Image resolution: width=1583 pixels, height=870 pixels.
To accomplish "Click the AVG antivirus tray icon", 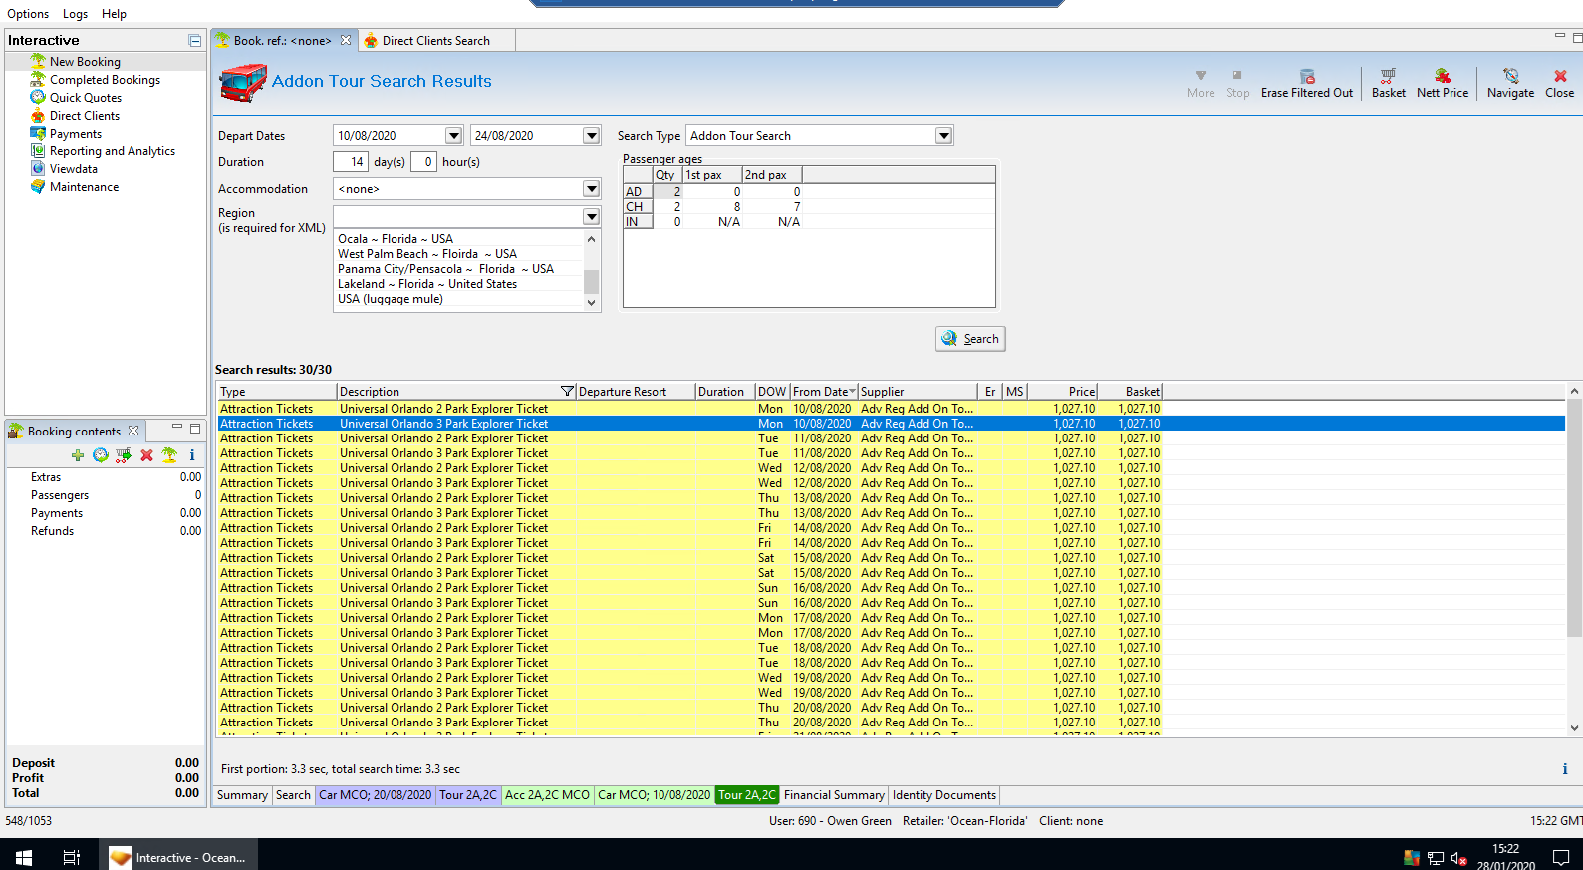I will click(1412, 858).
